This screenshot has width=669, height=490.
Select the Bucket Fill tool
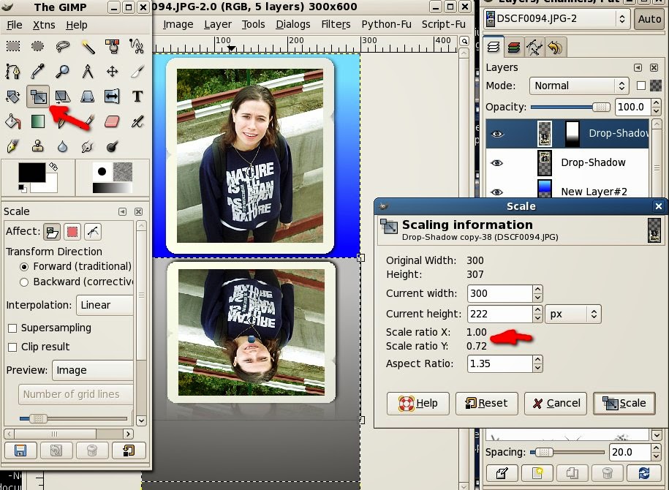[13, 121]
